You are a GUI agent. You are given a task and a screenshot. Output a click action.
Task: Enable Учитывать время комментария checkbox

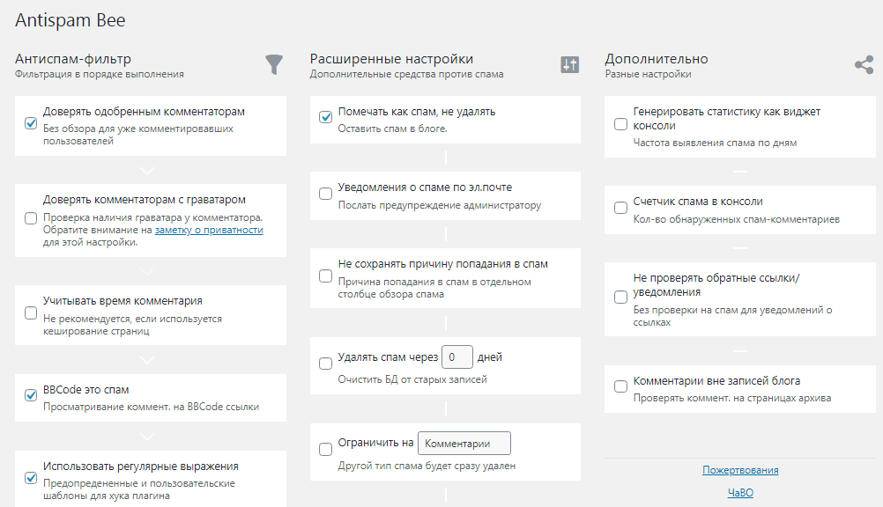(31, 312)
